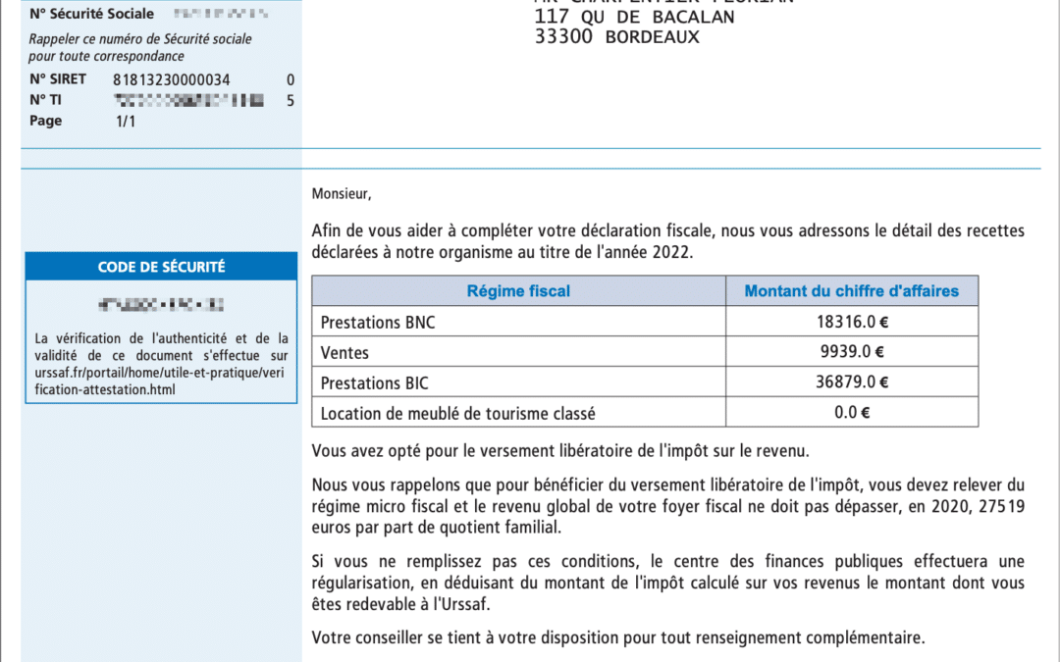Click Location de meublé de tourisme classé
Image resolution: width=1060 pixels, height=662 pixels.
coord(457,413)
